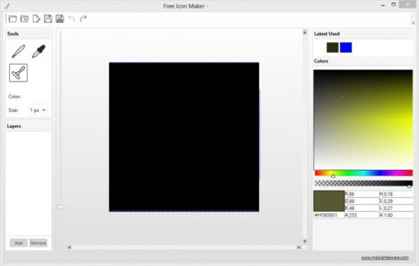Click the new document icon with arrow
The height and width of the screenshot is (266, 419).
[x=36, y=19]
